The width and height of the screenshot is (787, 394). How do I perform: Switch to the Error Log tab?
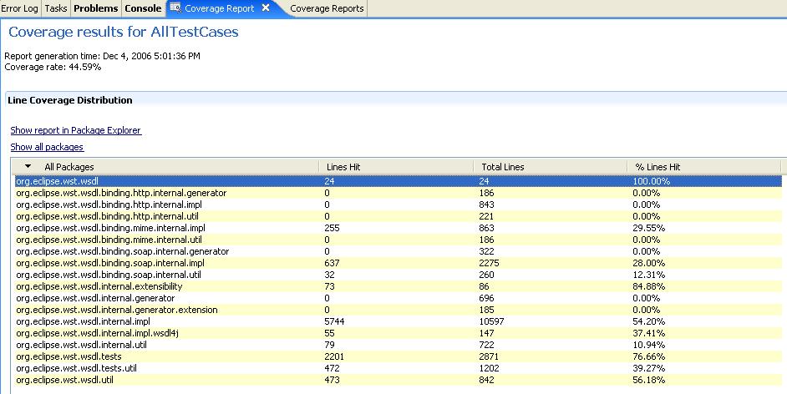pos(19,8)
